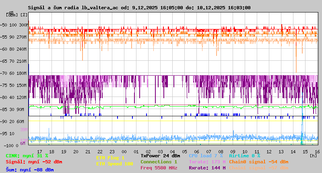This screenshot has width=322, height=173.
Task: Click the 'CPU load 7 %' legend label
Action: coord(206,156)
